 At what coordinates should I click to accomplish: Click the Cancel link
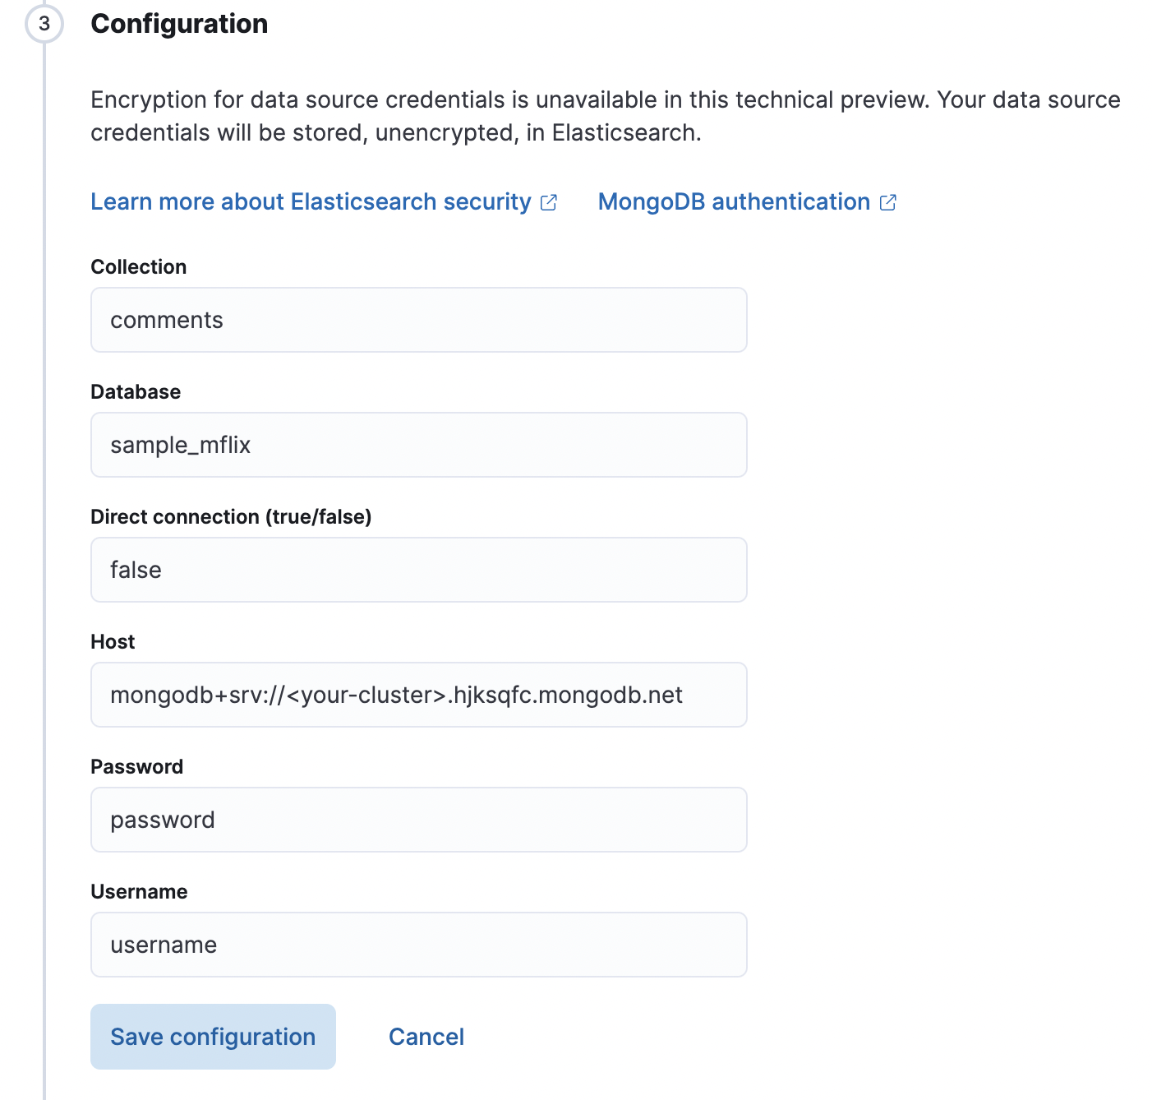tap(426, 1037)
